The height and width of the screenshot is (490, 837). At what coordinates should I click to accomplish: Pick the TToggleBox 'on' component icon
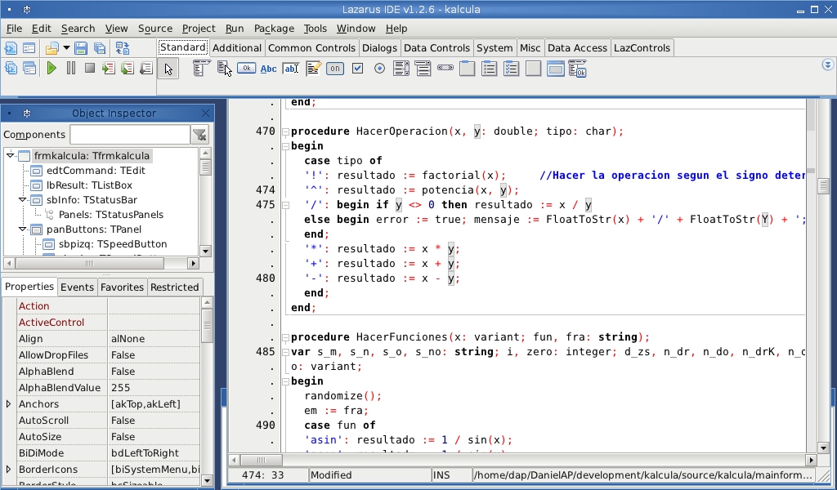335,69
